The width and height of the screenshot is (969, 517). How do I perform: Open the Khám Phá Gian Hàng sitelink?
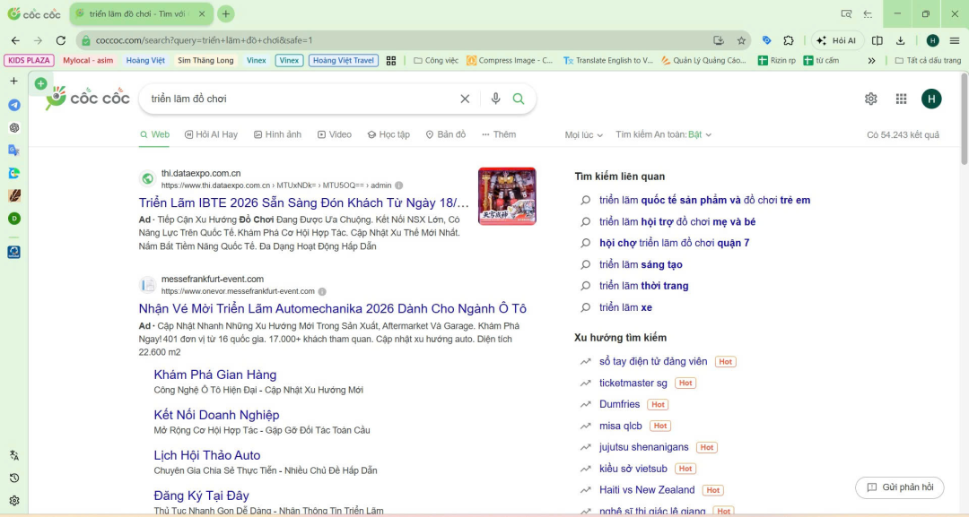215,375
